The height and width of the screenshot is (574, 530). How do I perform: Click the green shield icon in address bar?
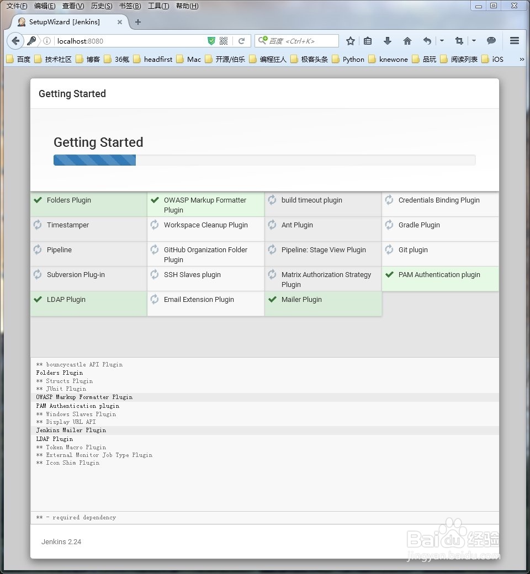[211, 41]
